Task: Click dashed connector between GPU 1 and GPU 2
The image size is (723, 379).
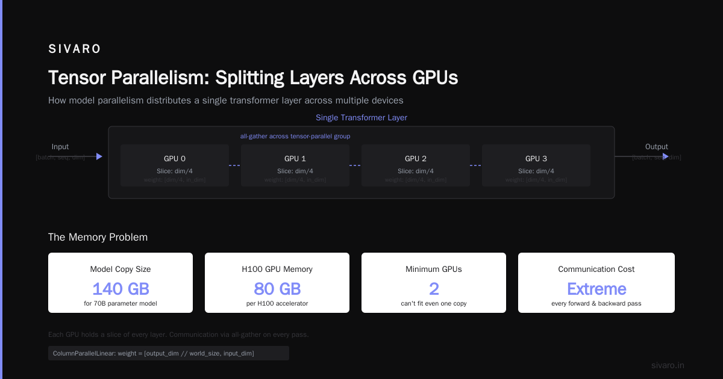Action: coord(355,165)
